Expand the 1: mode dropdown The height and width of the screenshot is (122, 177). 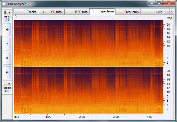pos(7,84)
